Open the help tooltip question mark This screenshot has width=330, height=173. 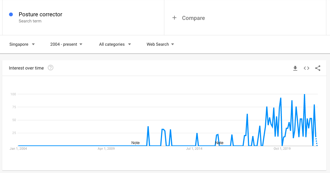[x=51, y=68]
